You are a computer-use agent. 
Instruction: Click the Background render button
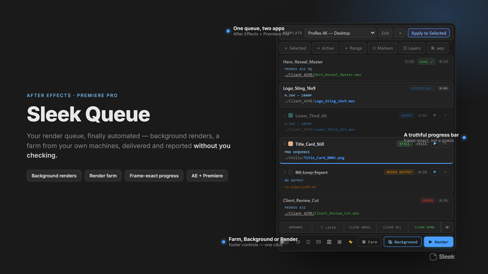[403, 242]
